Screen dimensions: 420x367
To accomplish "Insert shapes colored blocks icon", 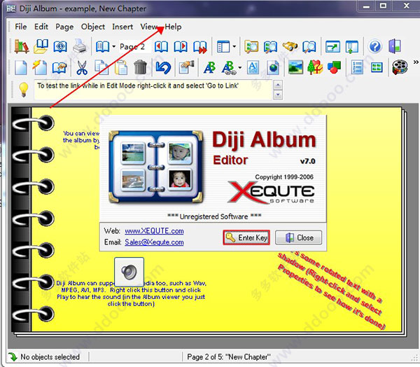I will (334, 67).
